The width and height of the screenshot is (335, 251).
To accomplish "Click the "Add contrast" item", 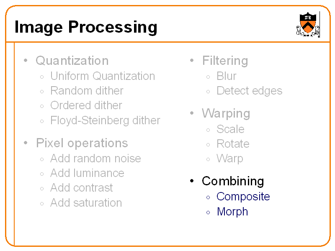I will (82, 188).
